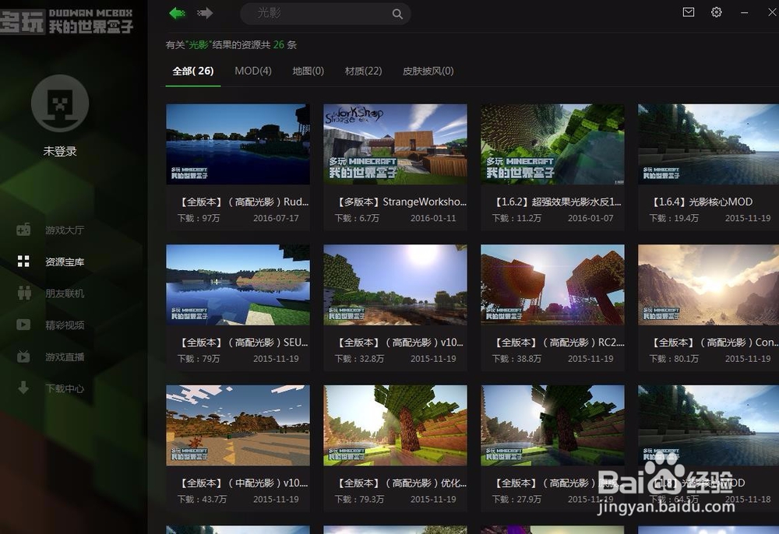Open 资源宝库 in the sidebar
Screen dimensions: 779x534
[x=65, y=262]
